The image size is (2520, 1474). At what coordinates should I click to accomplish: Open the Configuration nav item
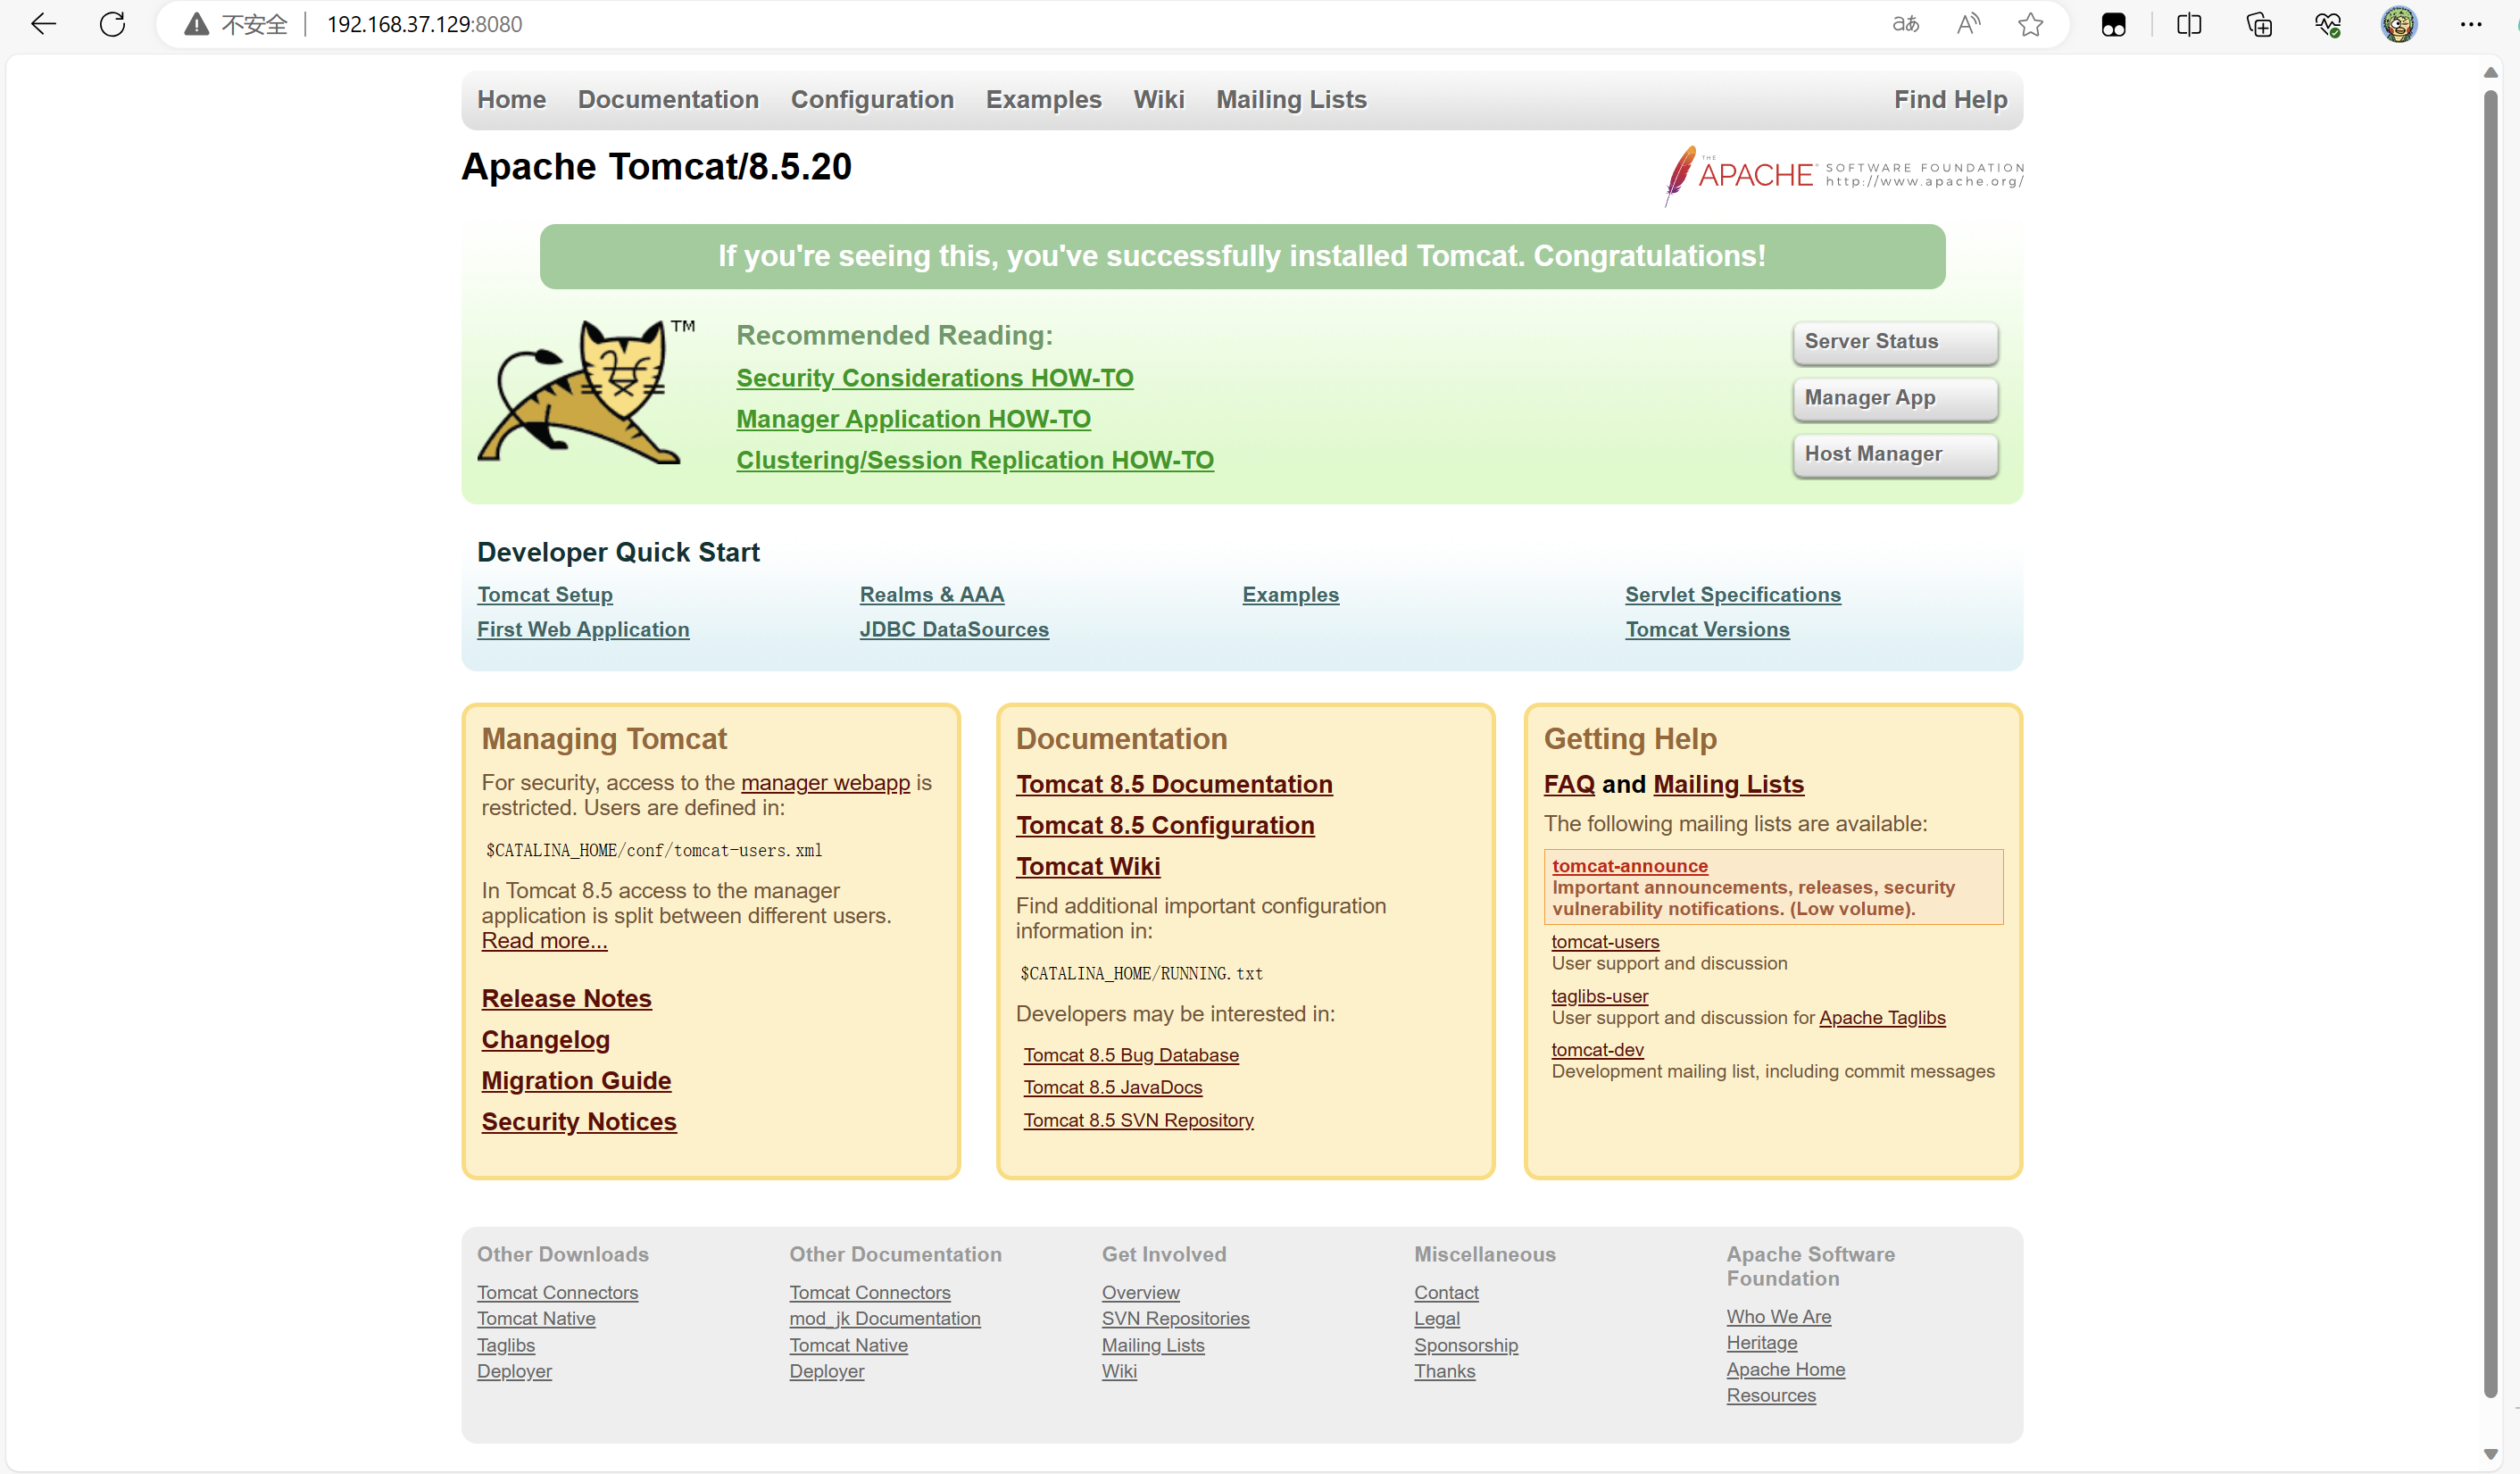point(872,99)
